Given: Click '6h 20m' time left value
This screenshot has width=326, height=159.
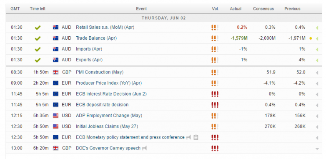Looking at the screenshot, I should (41, 148).
